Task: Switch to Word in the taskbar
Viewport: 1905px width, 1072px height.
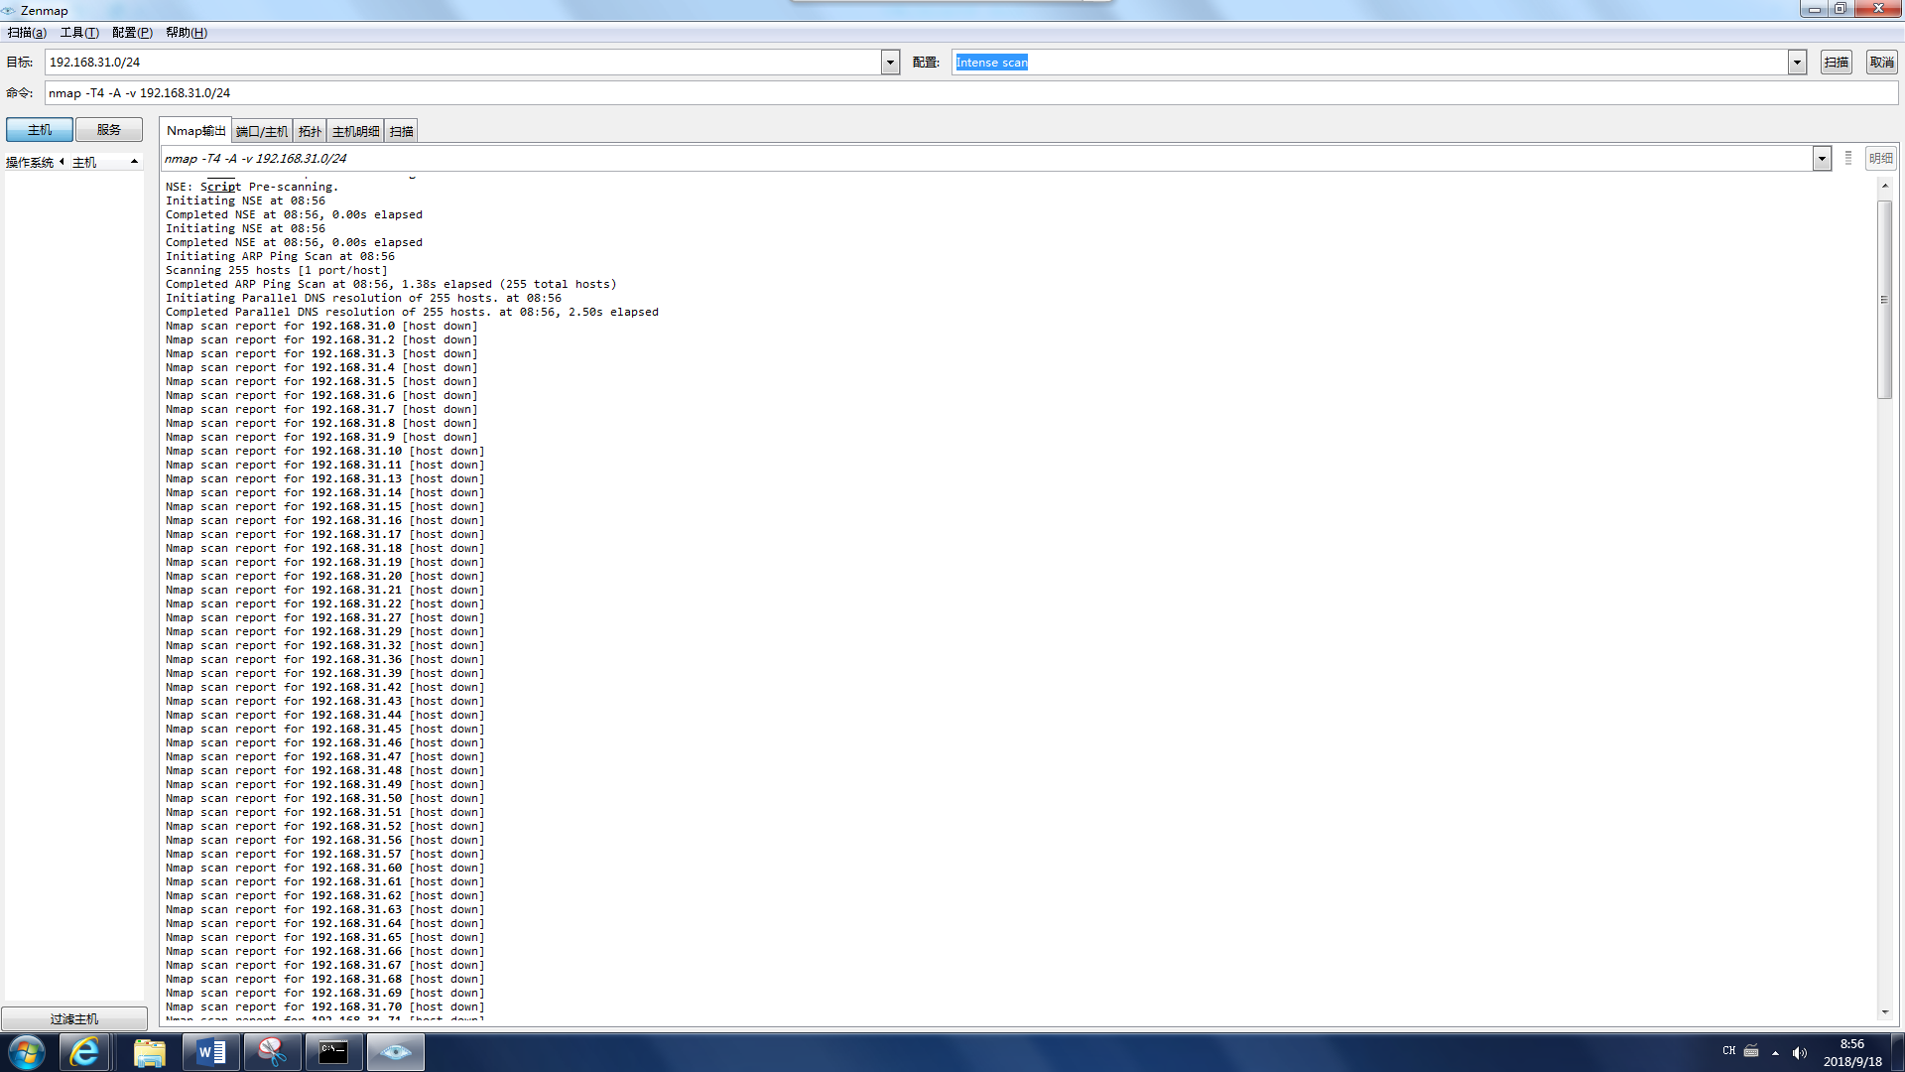Action: (x=211, y=1052)
